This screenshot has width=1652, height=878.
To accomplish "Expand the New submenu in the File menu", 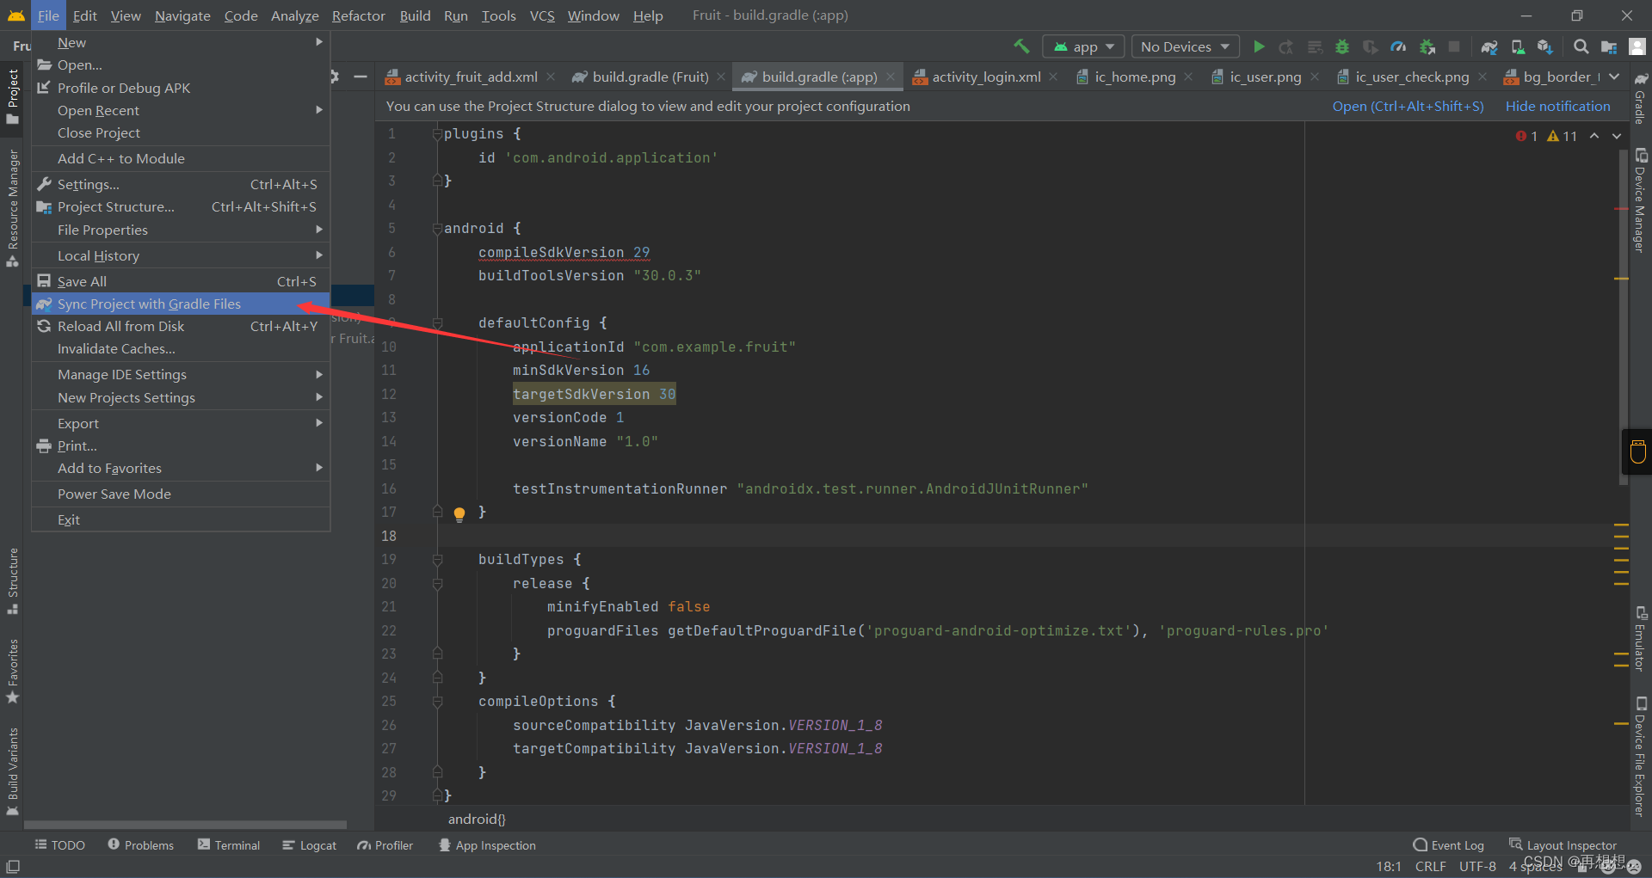I will (71, 41).
